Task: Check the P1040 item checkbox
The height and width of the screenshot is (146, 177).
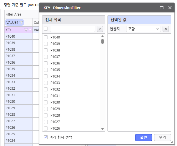Action: pyautogui.click(x=46, y=37)
